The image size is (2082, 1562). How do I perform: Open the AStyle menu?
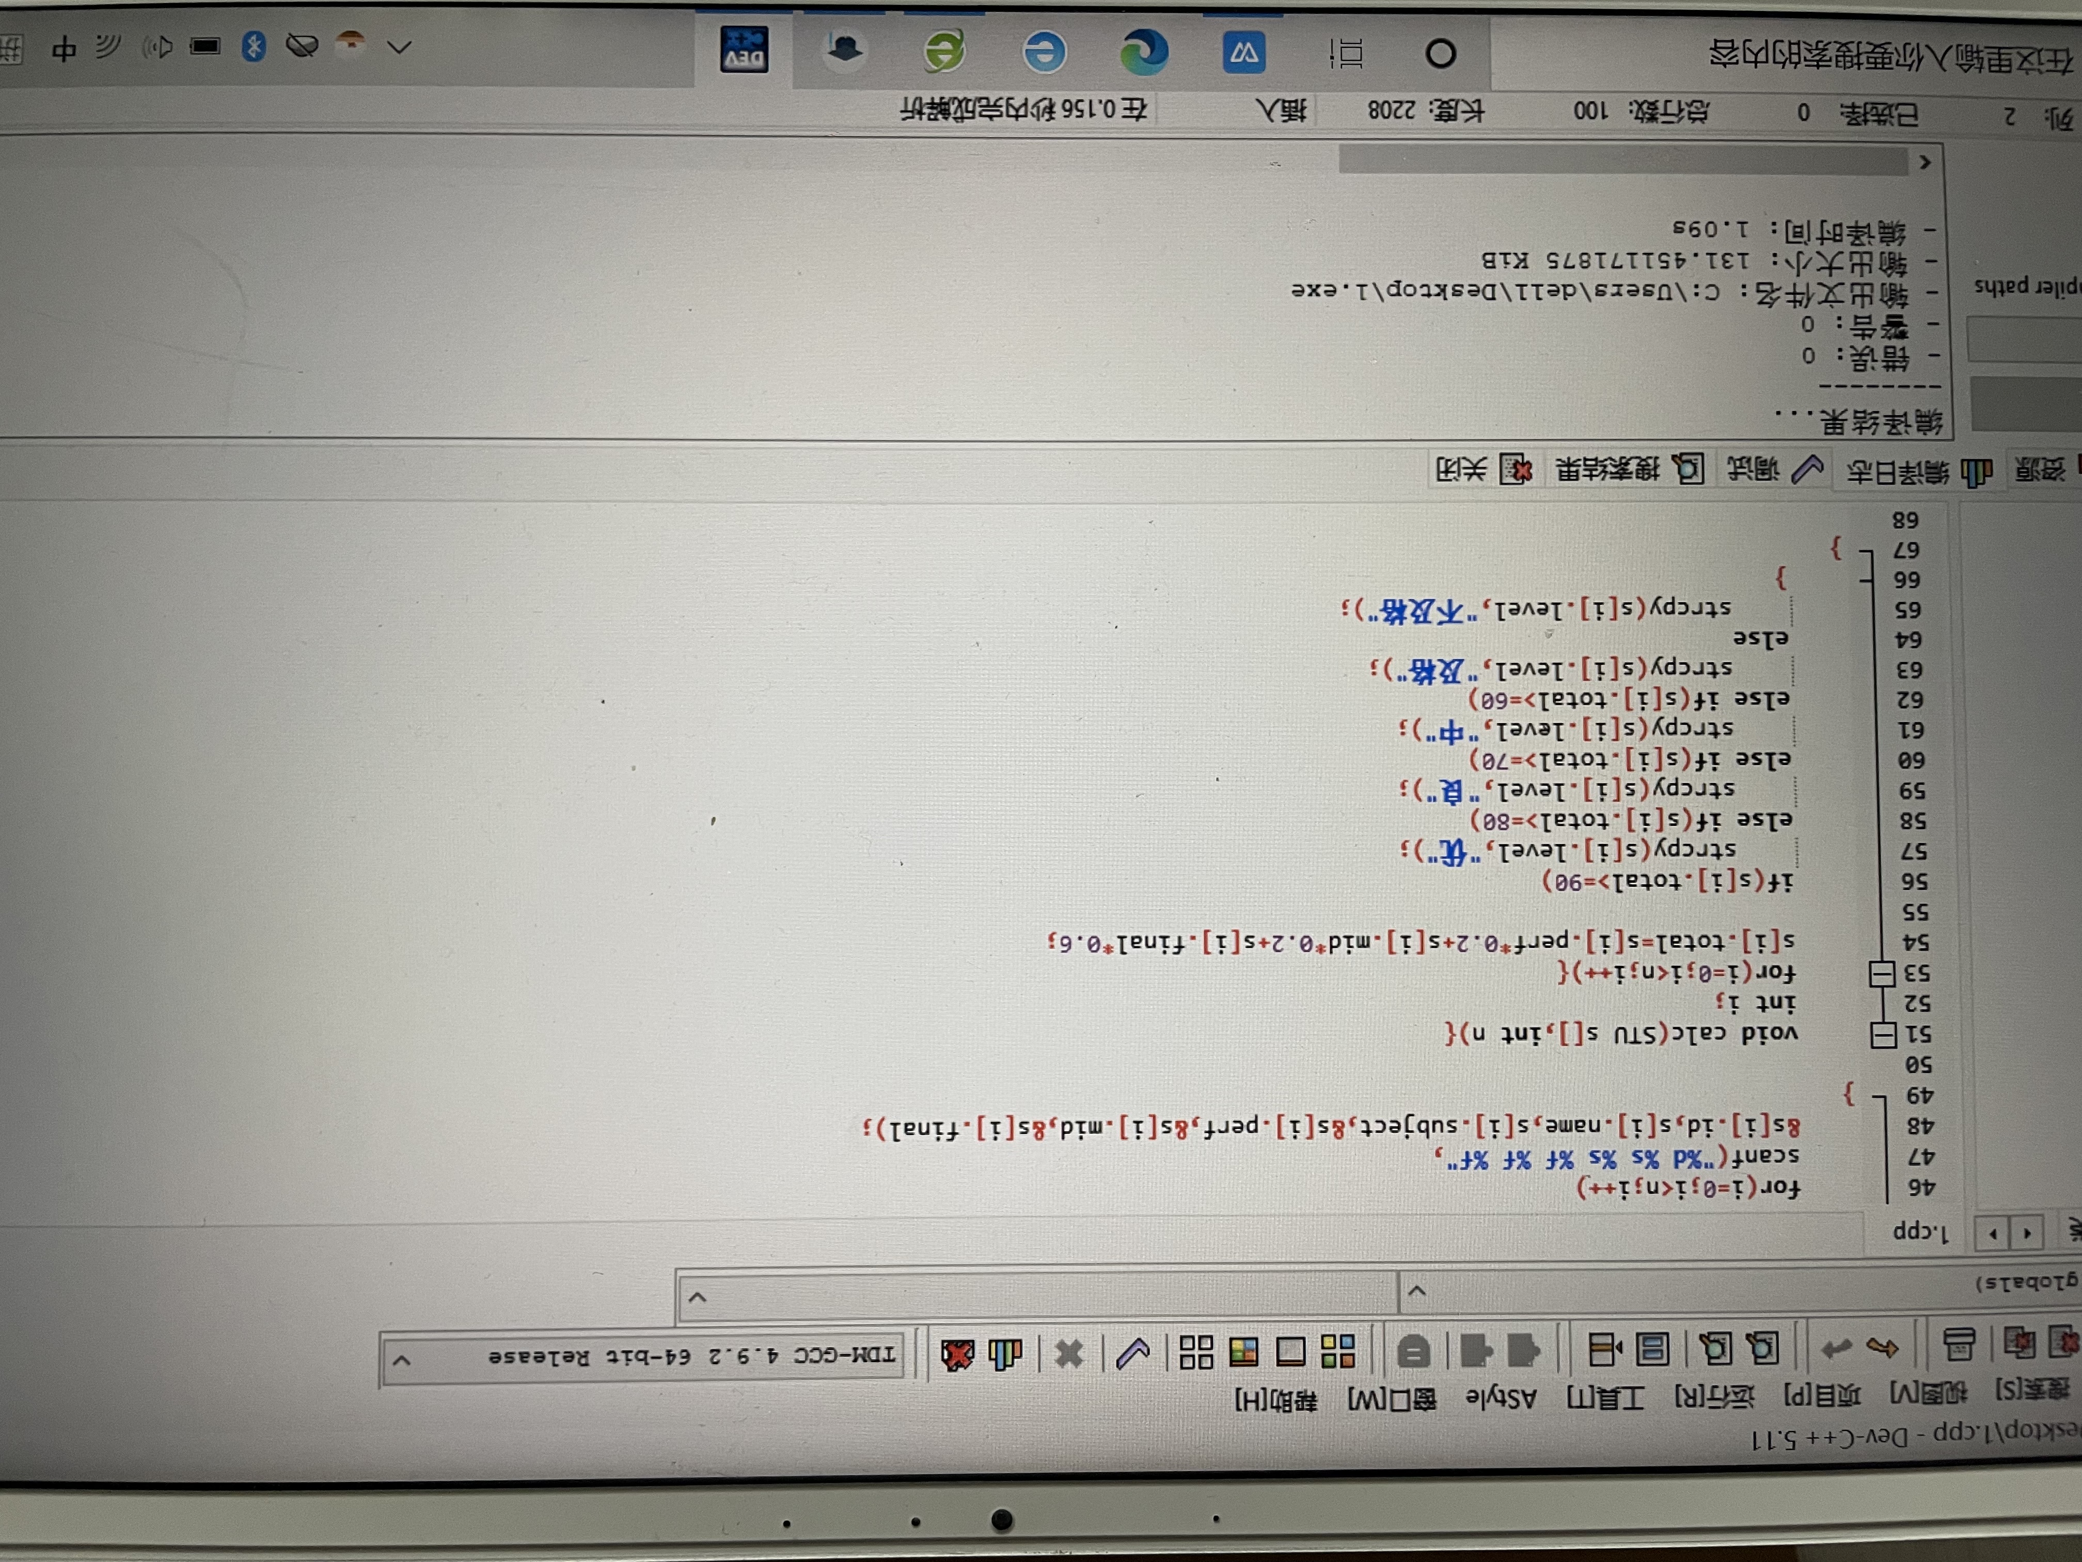click(x=1501, y=1398)
